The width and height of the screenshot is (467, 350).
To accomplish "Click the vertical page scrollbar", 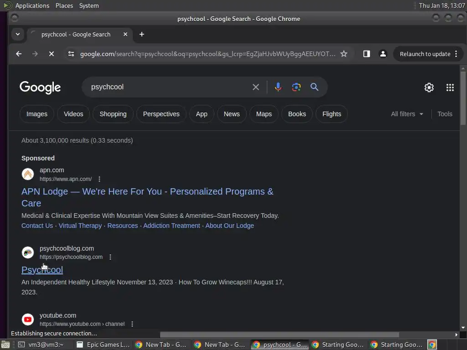I will tap(463, 98).
